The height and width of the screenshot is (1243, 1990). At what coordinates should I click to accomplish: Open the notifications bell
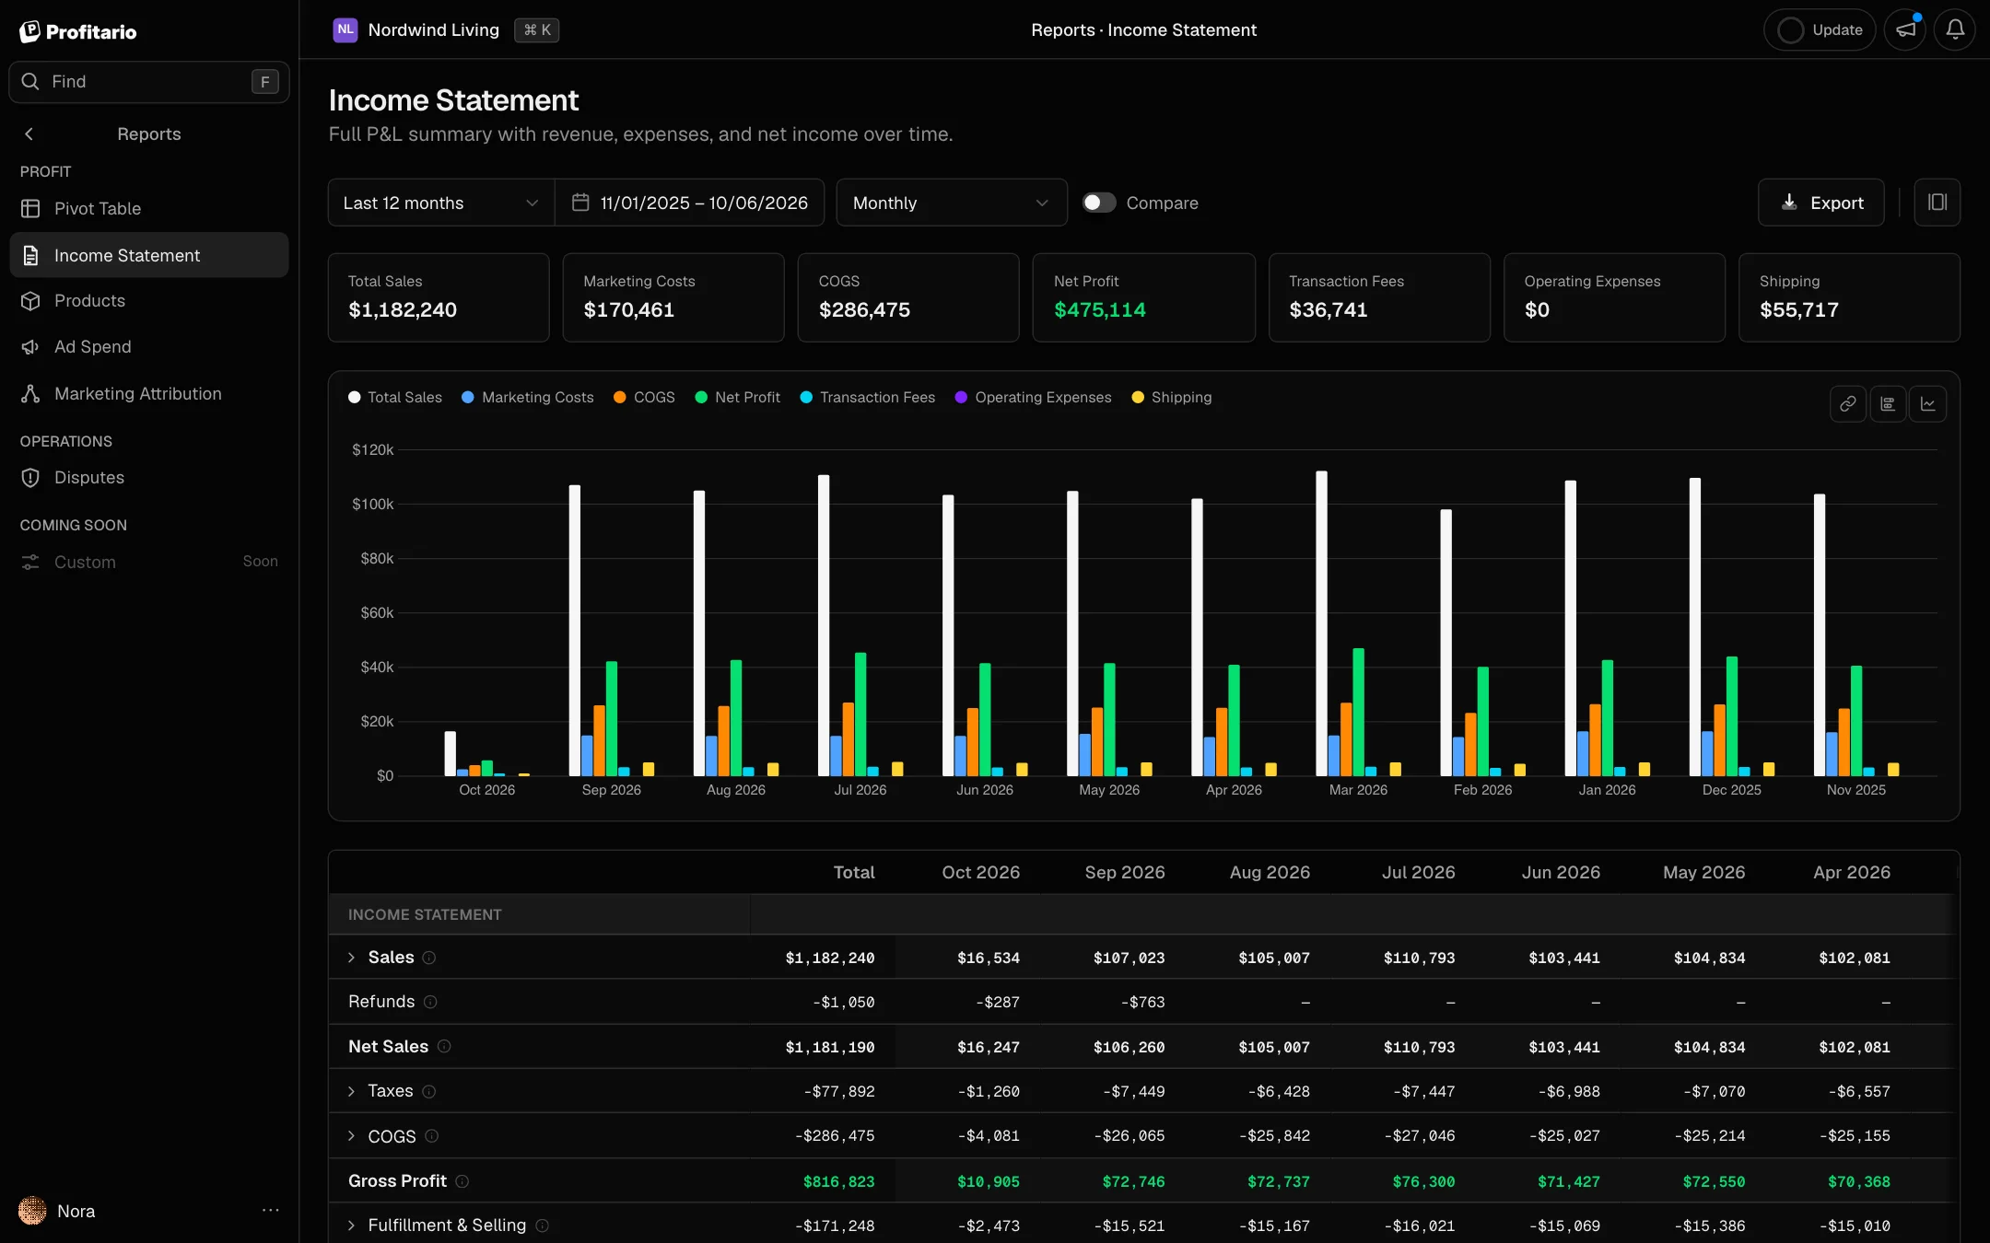point(1954,29)
